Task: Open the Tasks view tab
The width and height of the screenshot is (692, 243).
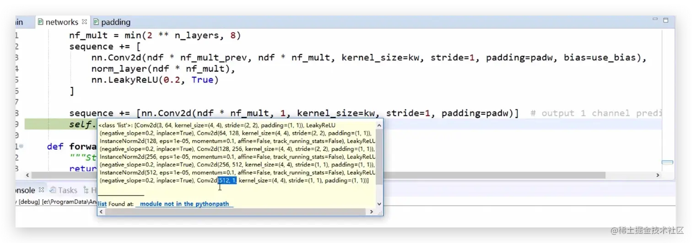Action: tap(63, 190)
